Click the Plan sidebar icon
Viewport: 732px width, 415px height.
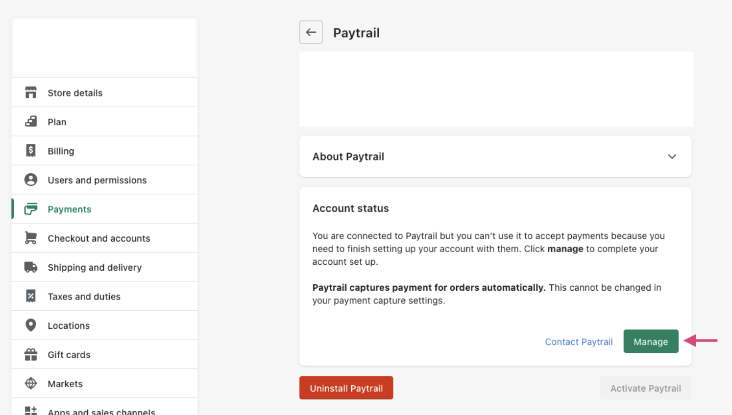(x=31, y=121)
